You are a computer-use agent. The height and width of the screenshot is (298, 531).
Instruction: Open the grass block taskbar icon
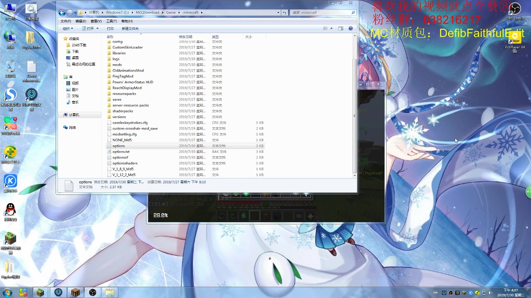40,293
